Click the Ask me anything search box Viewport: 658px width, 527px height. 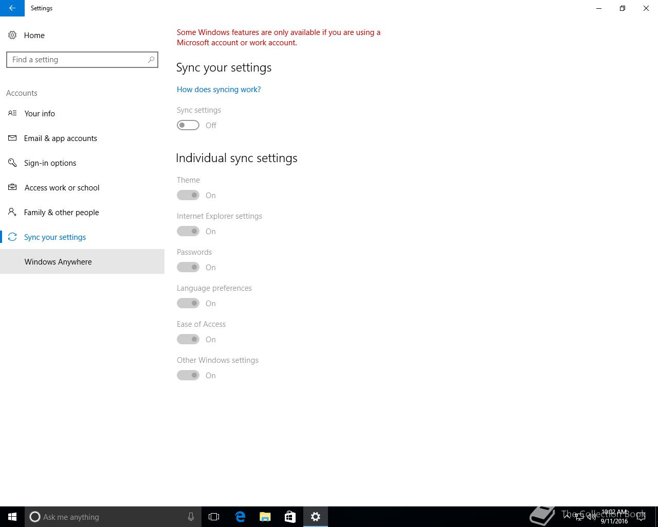(x=112, y=517)
